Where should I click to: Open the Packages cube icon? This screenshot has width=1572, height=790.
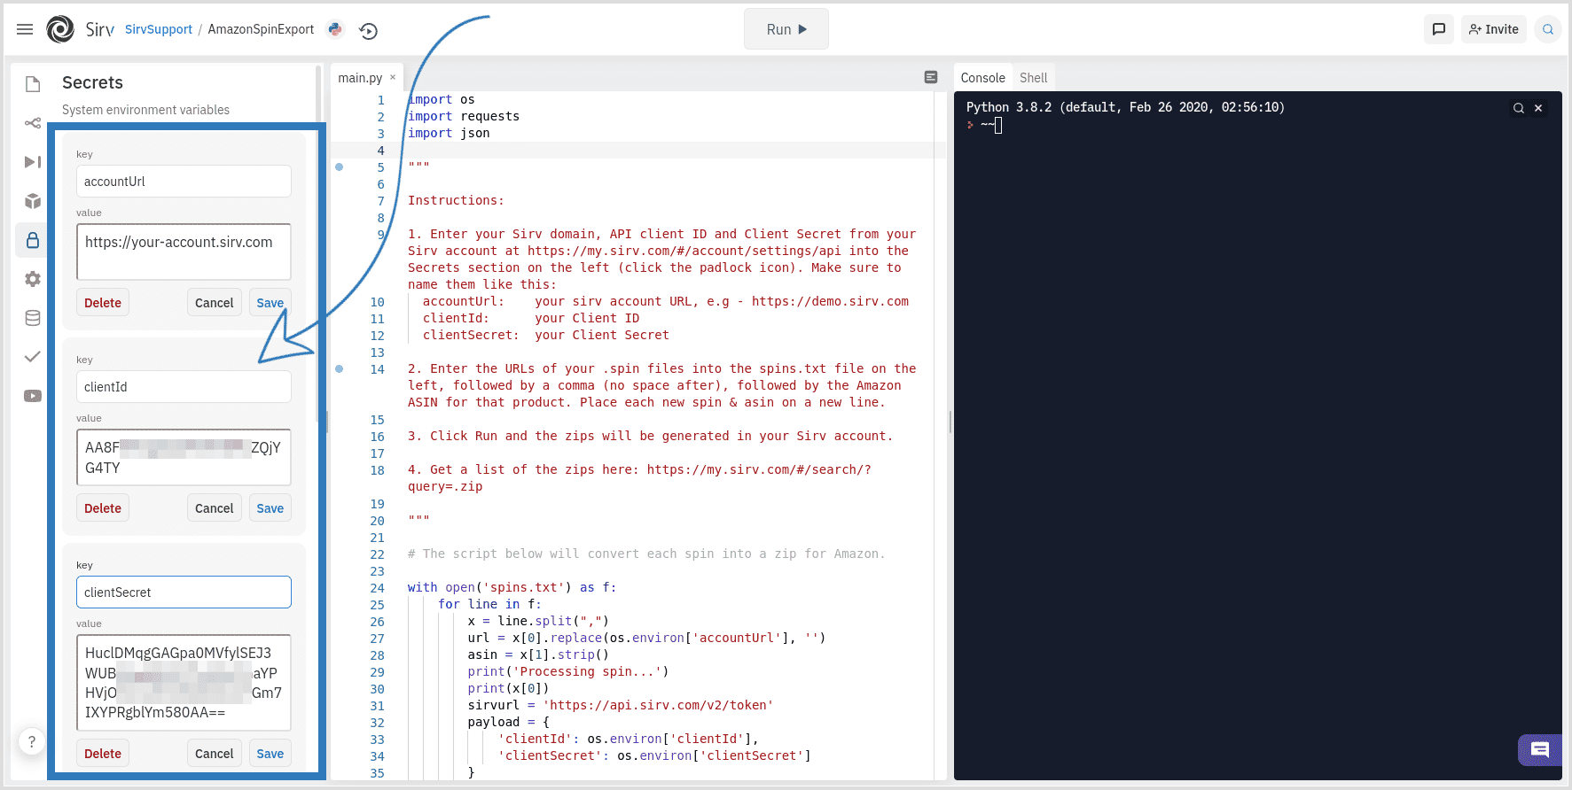tap(33, 201)
